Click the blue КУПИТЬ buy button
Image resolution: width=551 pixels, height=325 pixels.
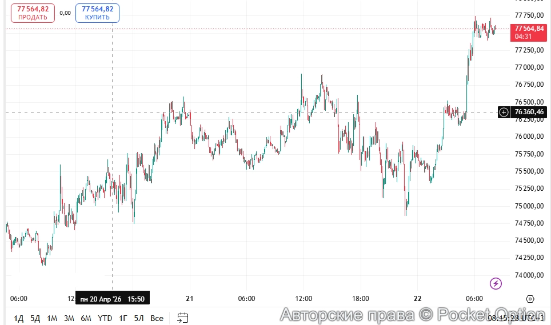tap(97, 13)
